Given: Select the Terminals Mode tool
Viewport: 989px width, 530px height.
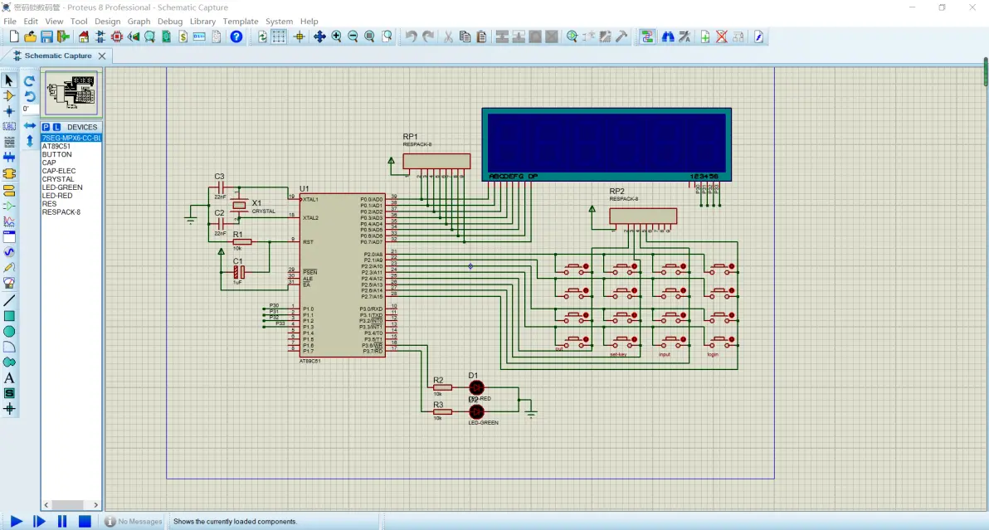Looking at the screenshot, I should [x=9, y=190].
